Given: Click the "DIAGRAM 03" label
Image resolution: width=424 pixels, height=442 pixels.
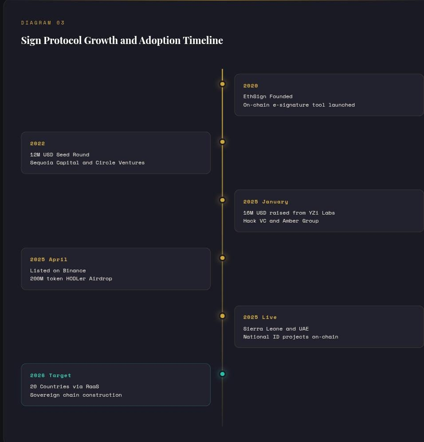Looking at the screenshot, I should tap(43, 23).
